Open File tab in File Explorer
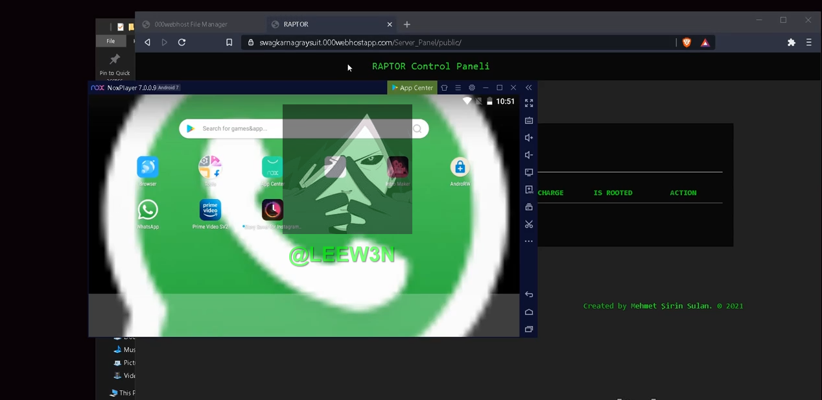This screenshot has width=822, height=400. (111, 41)
